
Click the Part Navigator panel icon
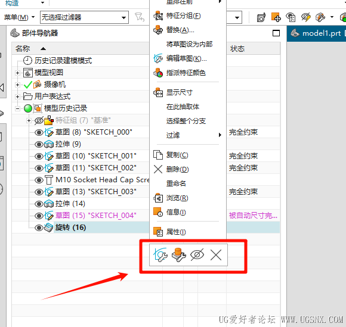pos(15,33)
